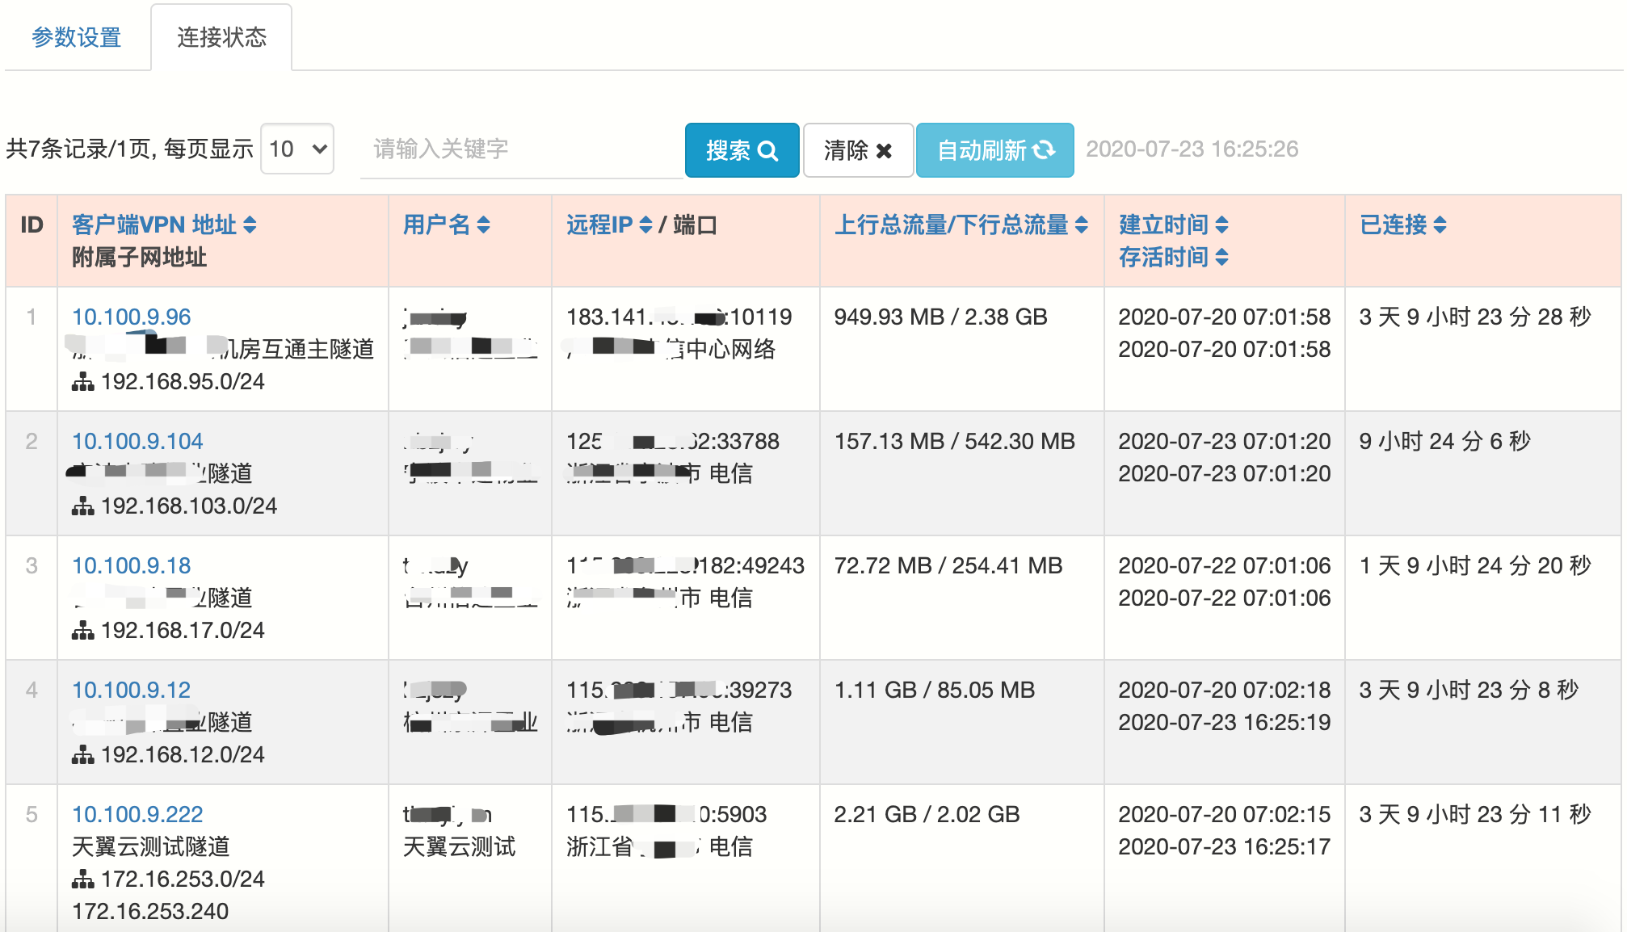Click subnet network icon next to 192.168.95.0/24
The image size is (1627, 932).
coord(82,382)
